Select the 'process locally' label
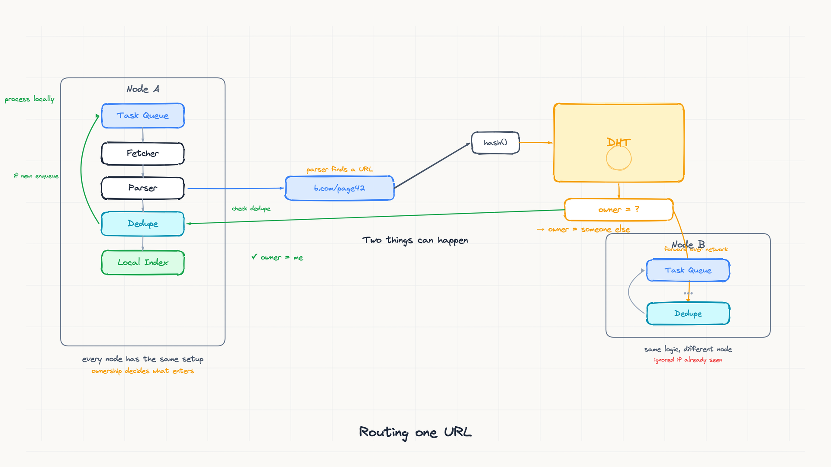Viewport: 831px width, 467px height. point(29,99)
